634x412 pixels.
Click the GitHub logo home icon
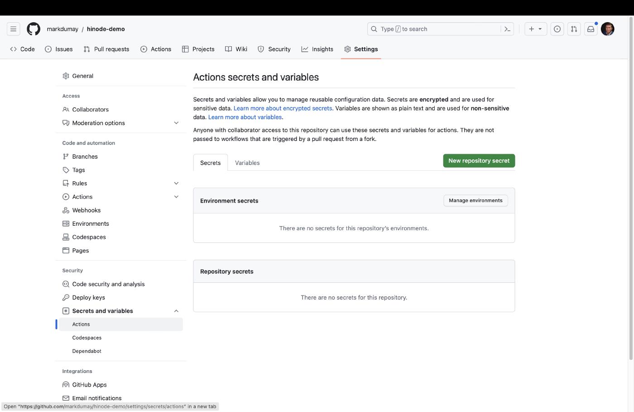click(x=34, y=29)
